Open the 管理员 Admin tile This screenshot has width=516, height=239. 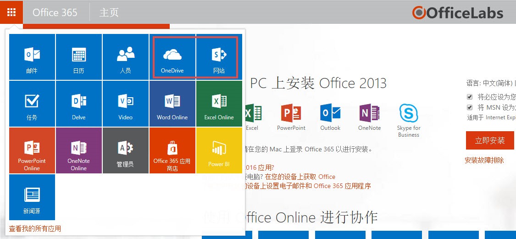[x=125, y=150]
